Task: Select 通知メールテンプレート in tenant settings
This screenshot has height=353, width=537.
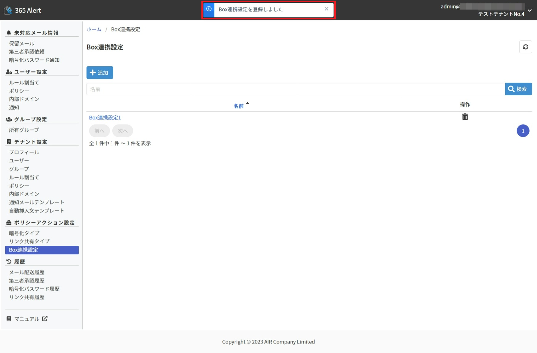Action: [x=36, y=202]
